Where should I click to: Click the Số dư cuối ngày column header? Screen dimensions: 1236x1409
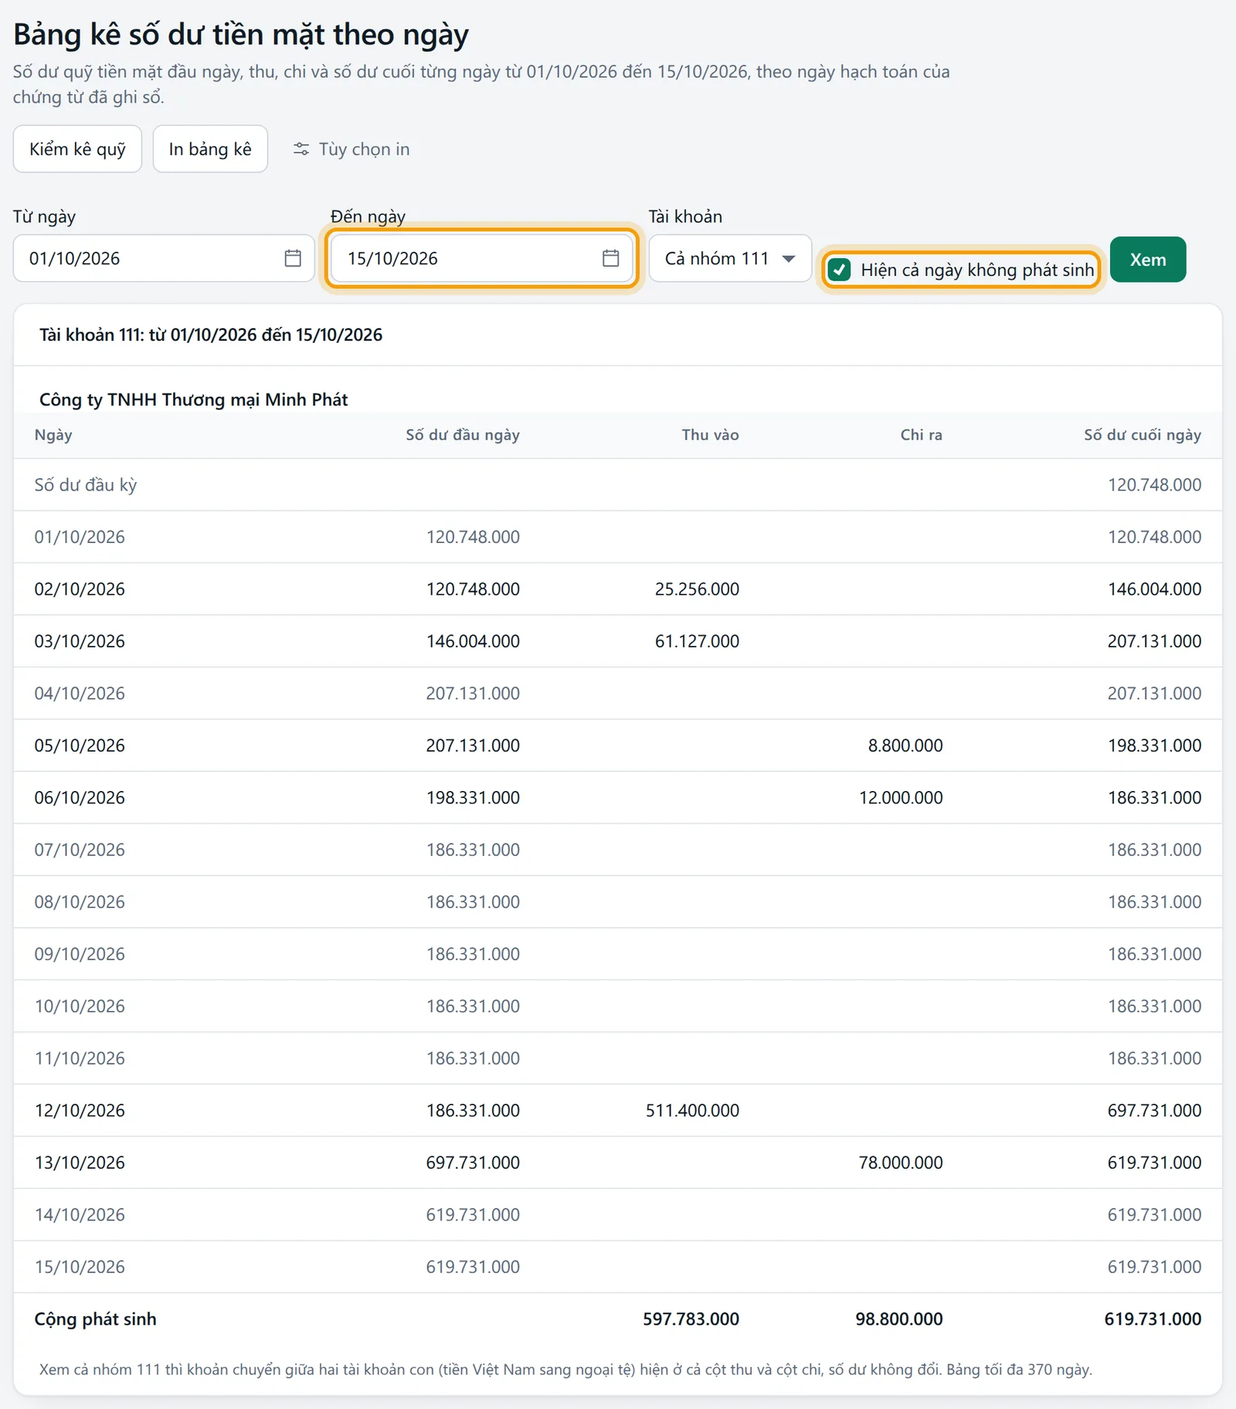1143,435
